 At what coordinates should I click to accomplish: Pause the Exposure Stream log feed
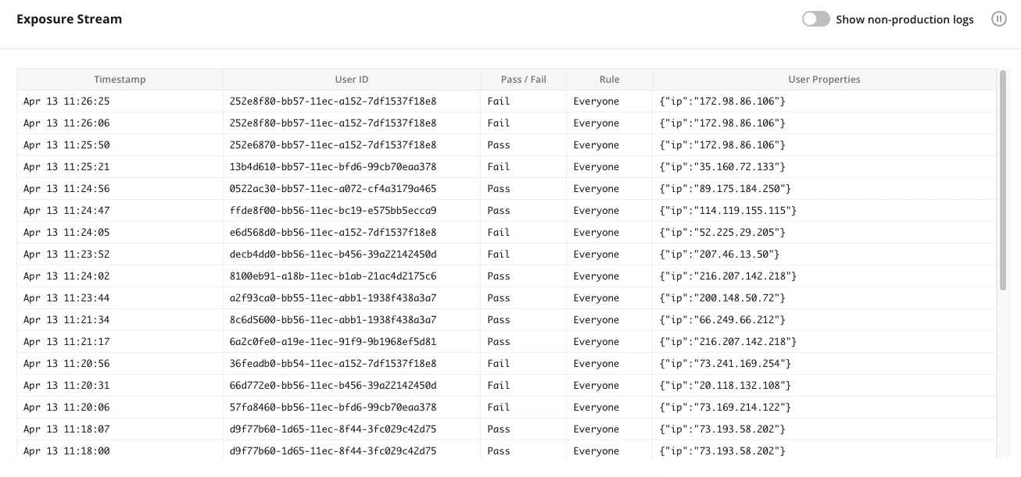[999, 19]
